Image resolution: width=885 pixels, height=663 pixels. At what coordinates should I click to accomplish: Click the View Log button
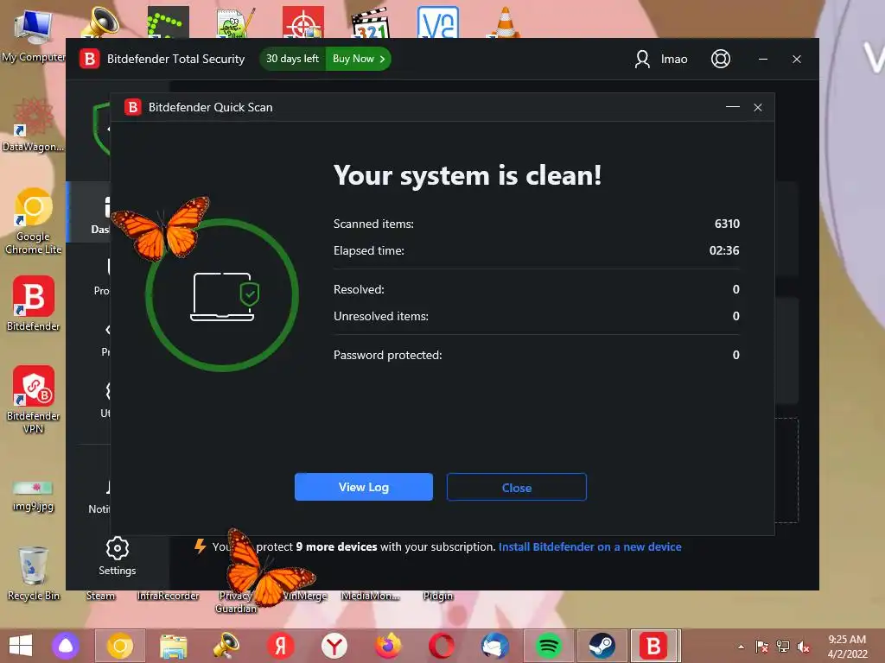pyautogui.click(x=364, y=487)
